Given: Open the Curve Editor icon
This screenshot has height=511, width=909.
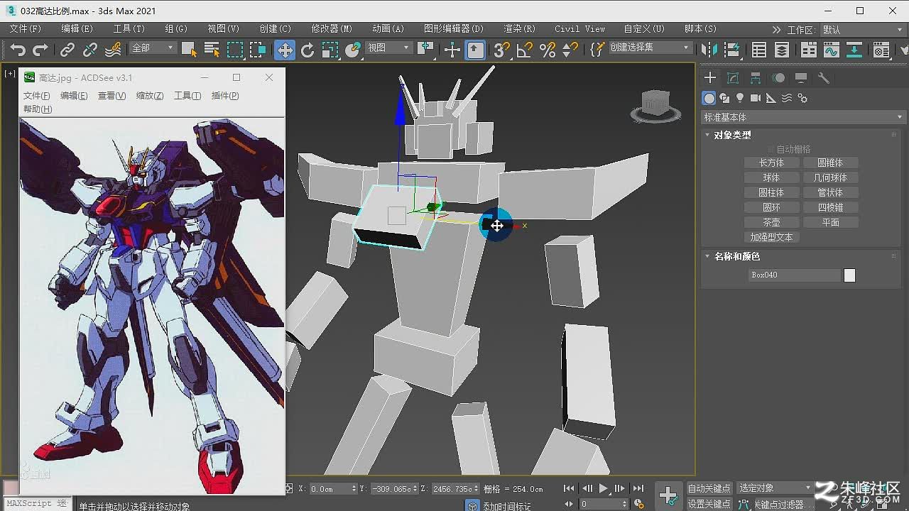Looking at the screenshot, I should (x=831, y=50).
